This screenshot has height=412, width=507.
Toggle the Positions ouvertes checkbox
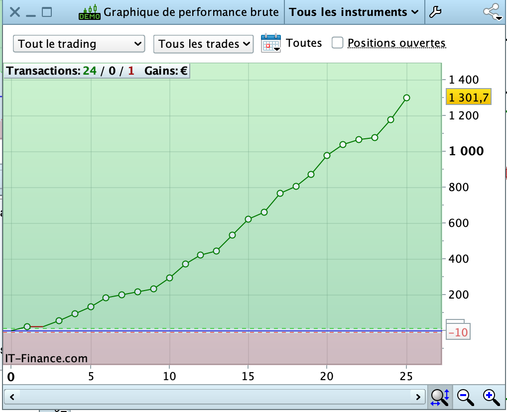(337, 43)
